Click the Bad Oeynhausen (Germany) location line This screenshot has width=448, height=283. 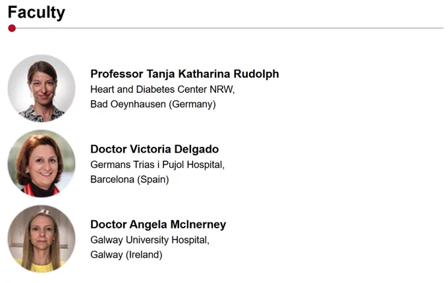click(x=153, y=104)
